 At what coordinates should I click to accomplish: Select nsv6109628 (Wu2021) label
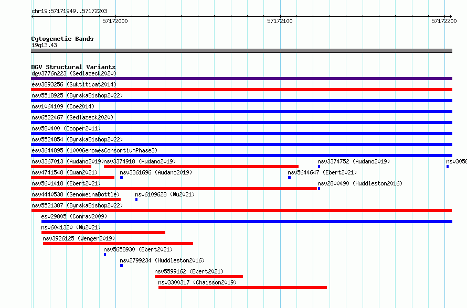(165, 194)
